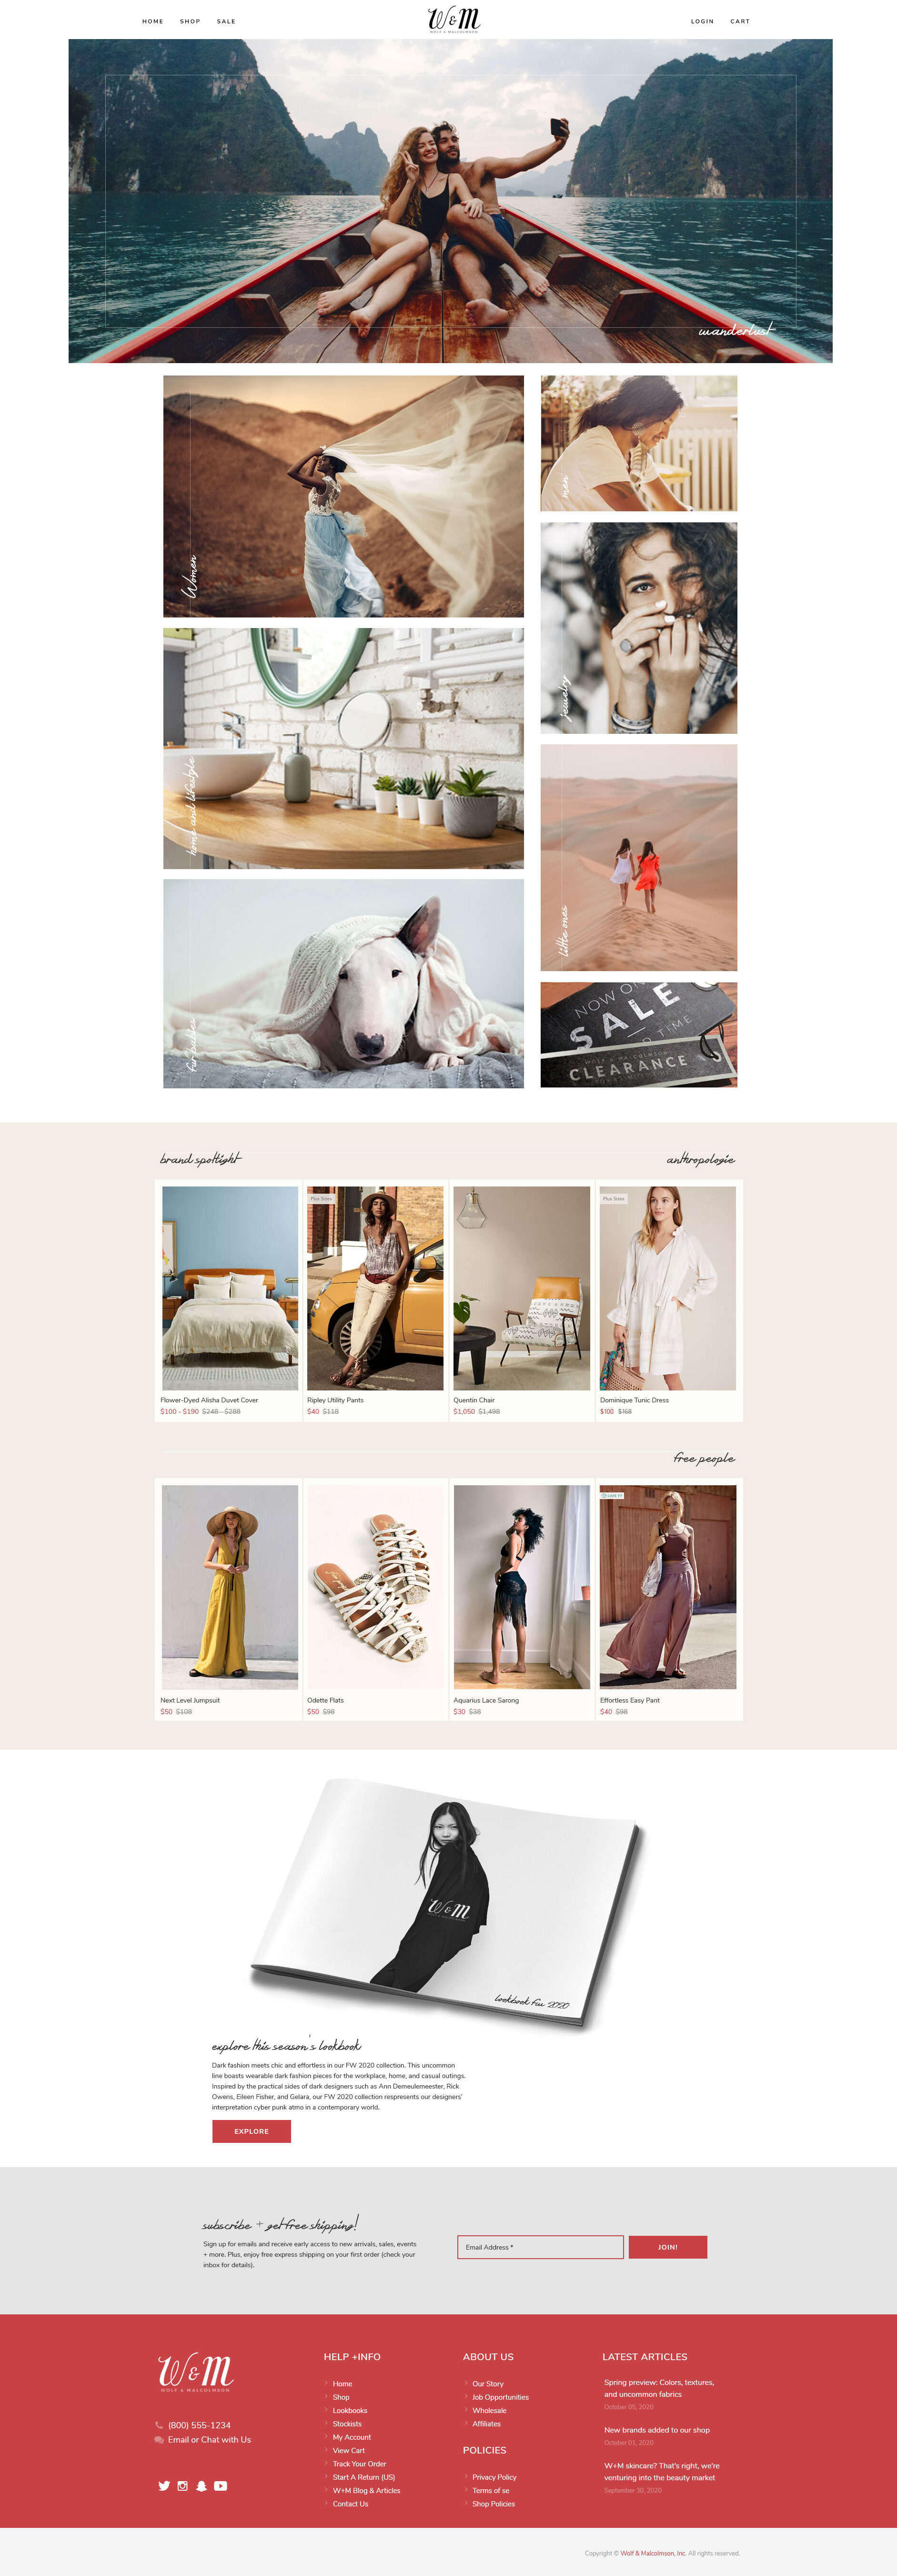
Task: Open the CART link
Action: coord(740,21)
